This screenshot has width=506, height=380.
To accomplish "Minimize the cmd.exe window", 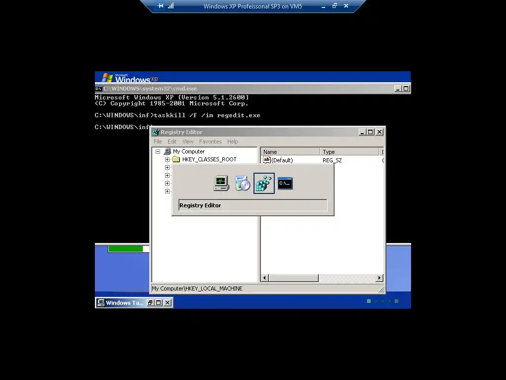I will coord(398,89).
